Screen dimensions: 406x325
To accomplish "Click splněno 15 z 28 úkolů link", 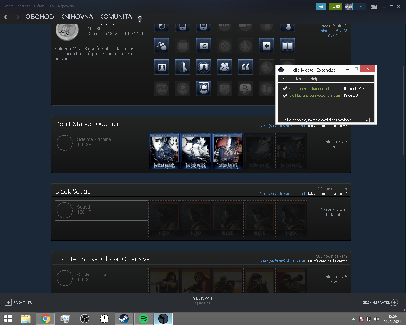I will 333,33.
